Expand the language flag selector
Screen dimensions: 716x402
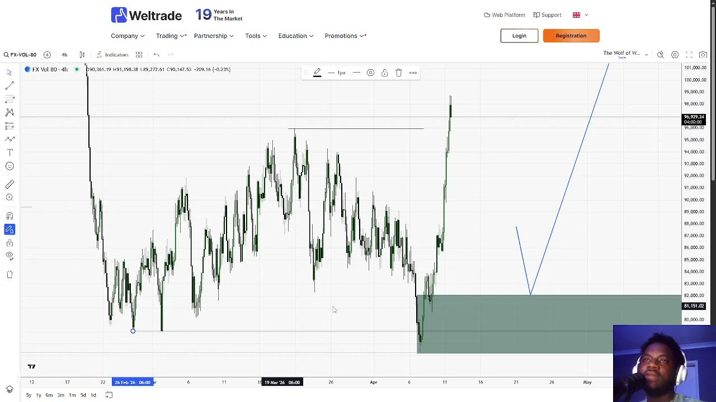580,15
